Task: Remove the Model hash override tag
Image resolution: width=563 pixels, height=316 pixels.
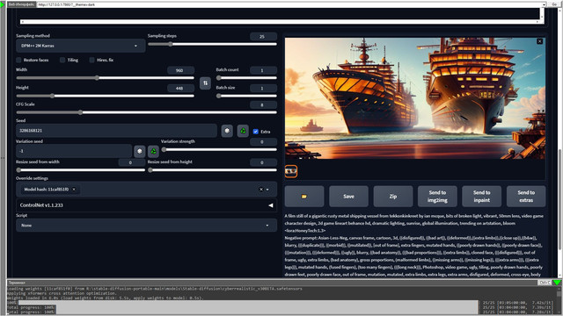Action: pyautogui.click(x=74, y=190)
